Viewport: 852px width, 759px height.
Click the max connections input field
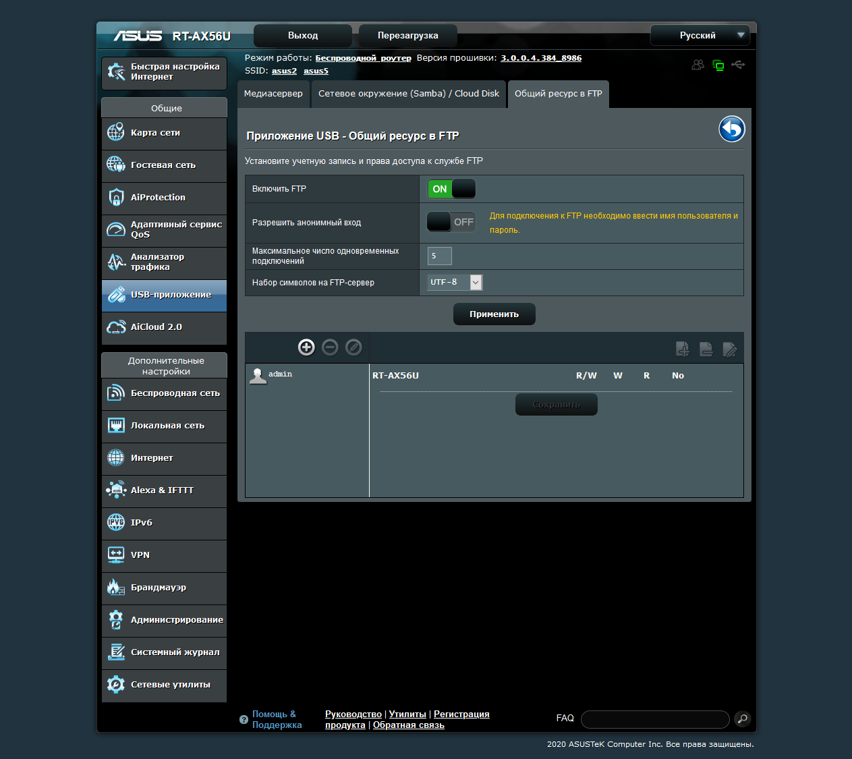click(440, 256)
